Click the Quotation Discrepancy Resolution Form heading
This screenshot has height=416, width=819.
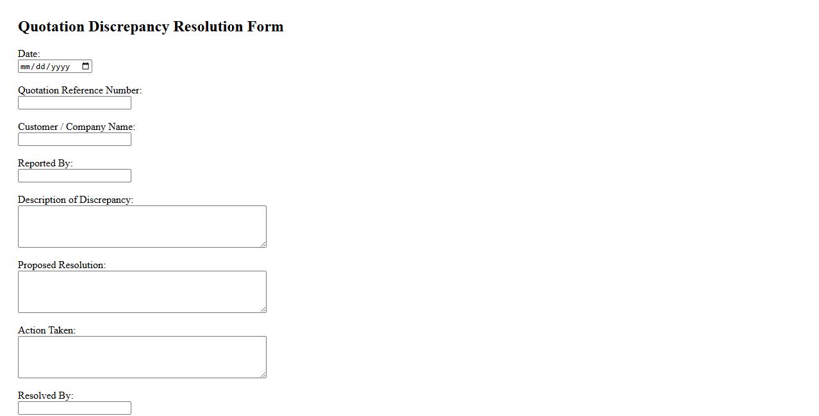(151, 27)
